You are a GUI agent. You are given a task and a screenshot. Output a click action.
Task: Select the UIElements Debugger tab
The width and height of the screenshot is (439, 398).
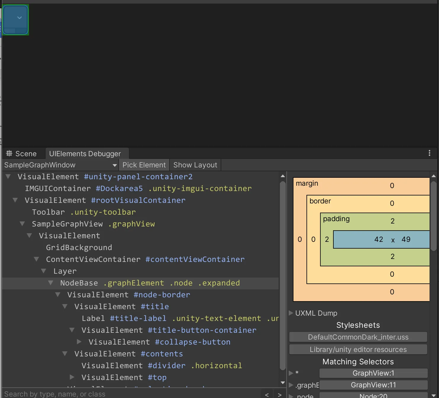85,154
